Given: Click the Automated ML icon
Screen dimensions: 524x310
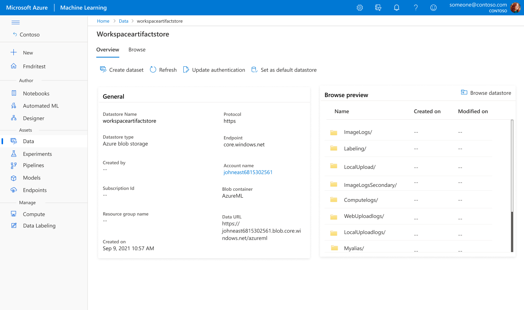Looking at the screenshot, I should (14, 106).
